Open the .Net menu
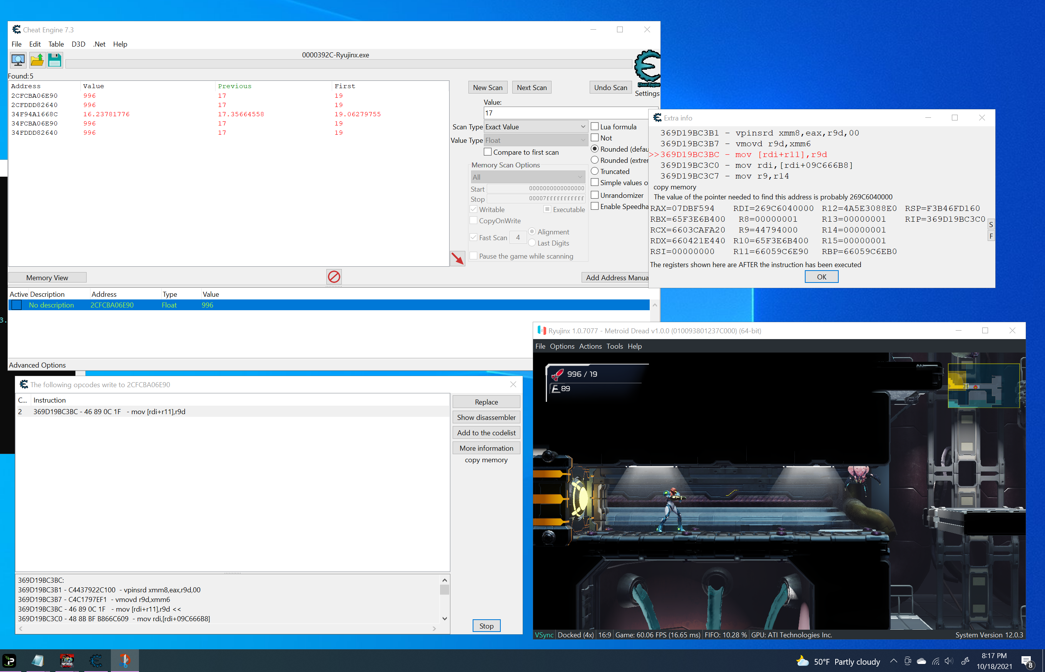Viewport: 1045px width, 672px height. (x=99, y=44)
